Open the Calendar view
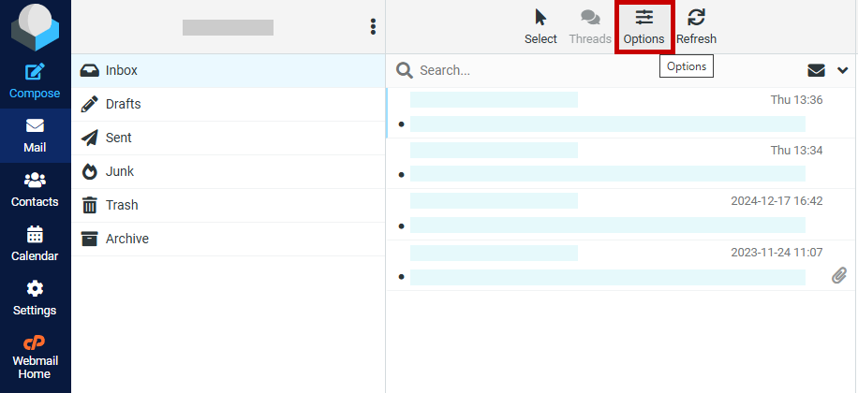Screen dimensions: 858x393 click(35, 244)
